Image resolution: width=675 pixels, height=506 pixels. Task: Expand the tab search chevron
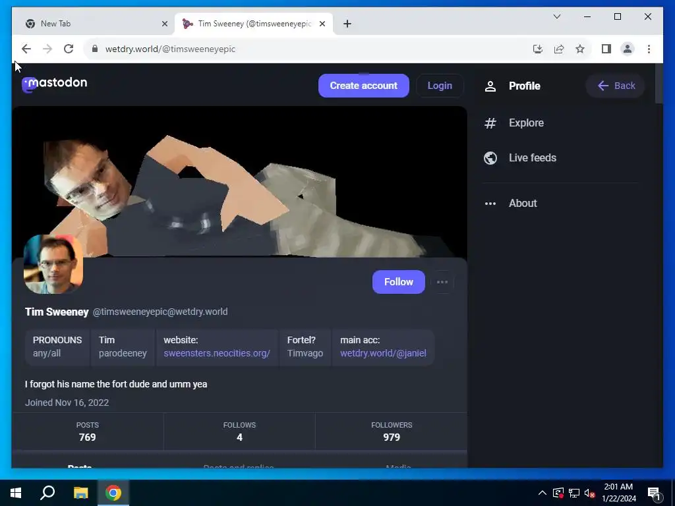pyautogui.click(x=557, y=16)
